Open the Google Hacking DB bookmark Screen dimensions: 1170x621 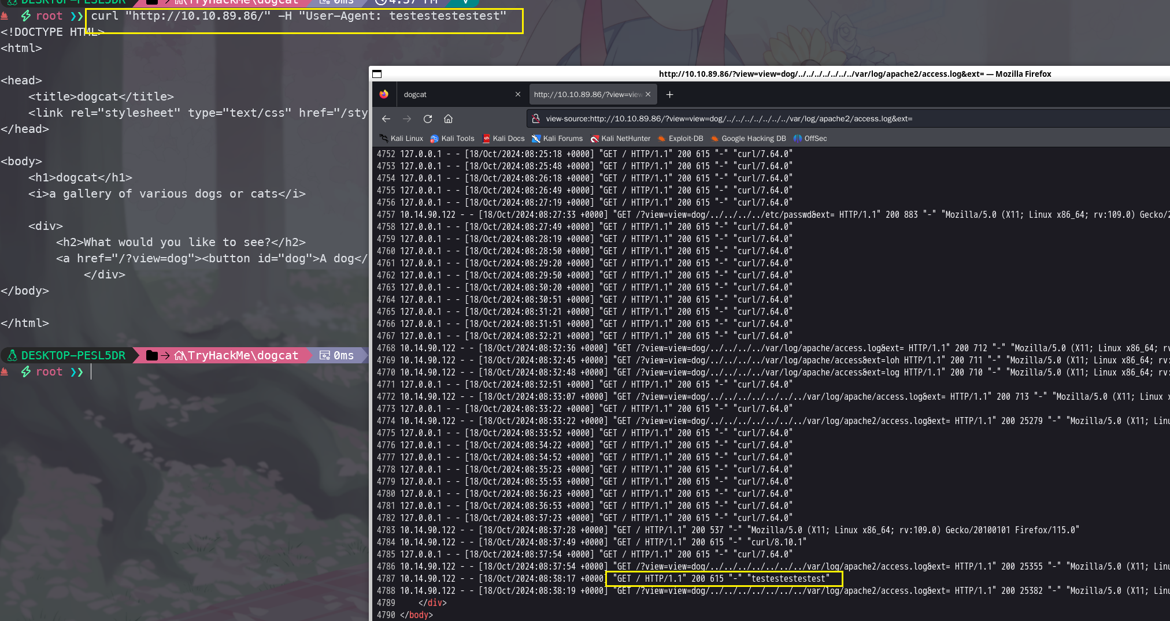748,139
